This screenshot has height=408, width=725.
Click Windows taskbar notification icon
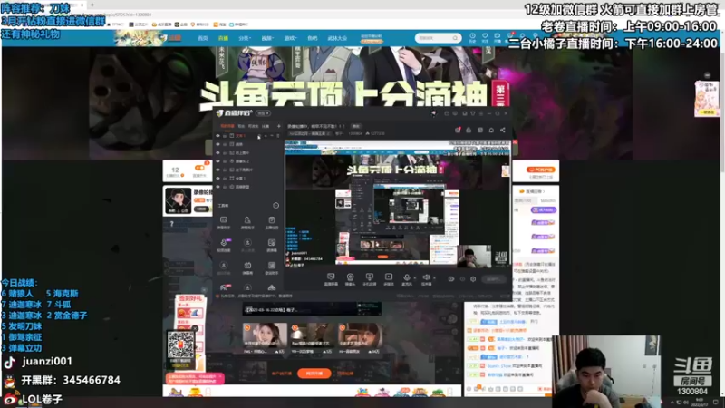716,402
